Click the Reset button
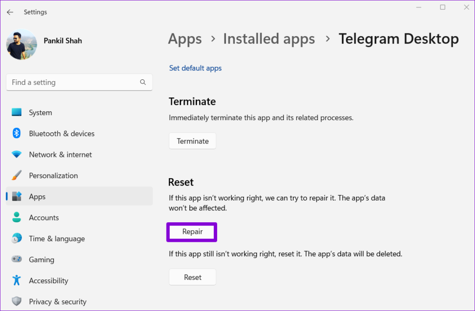This screenshot has width=475, height=311. pyautogui.click(x=192, y=277)
